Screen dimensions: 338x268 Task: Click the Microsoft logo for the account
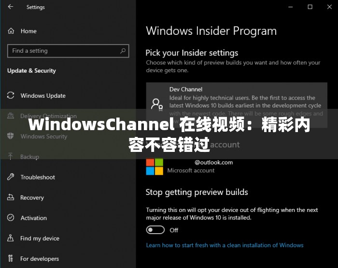[155, 166]
